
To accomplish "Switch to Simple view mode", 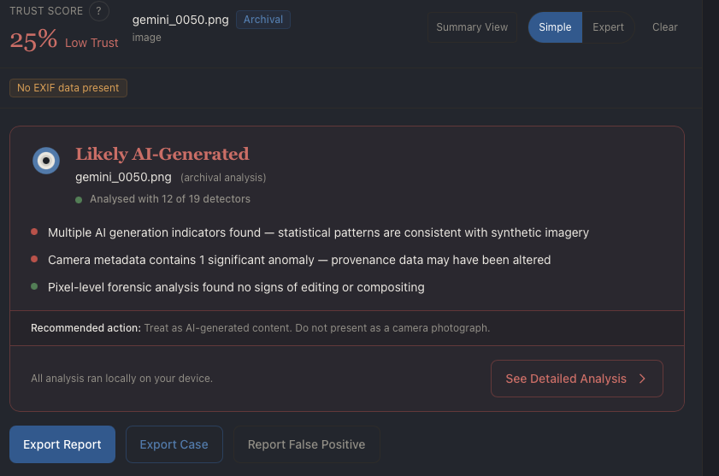I will (x=555, y=27).
